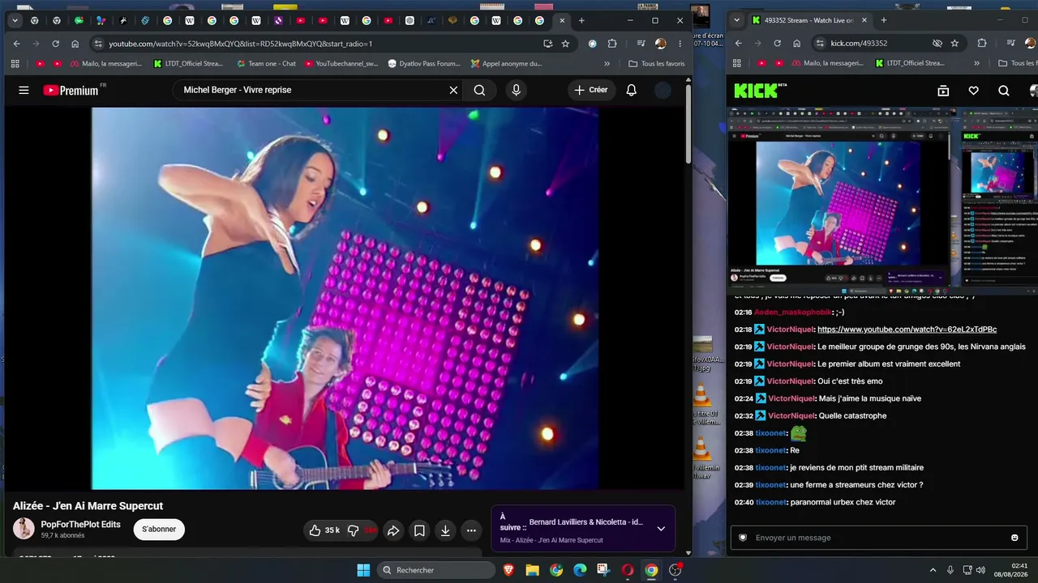
Task: Open a new tab in the YouTube window
Action: click(x=581, y=20)
